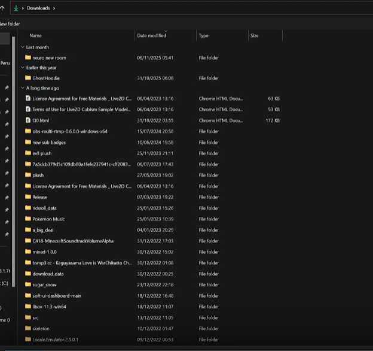Select the soft-ui-dashboard-main folder icon
The width and height of the screenshot is (373, 351).
(x=27, y=295)
